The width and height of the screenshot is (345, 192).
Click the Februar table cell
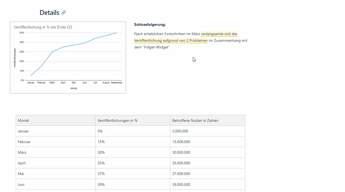tap(56, 142)
